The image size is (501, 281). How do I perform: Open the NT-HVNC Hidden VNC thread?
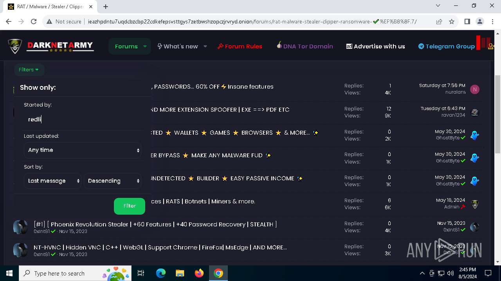point(160,247)
